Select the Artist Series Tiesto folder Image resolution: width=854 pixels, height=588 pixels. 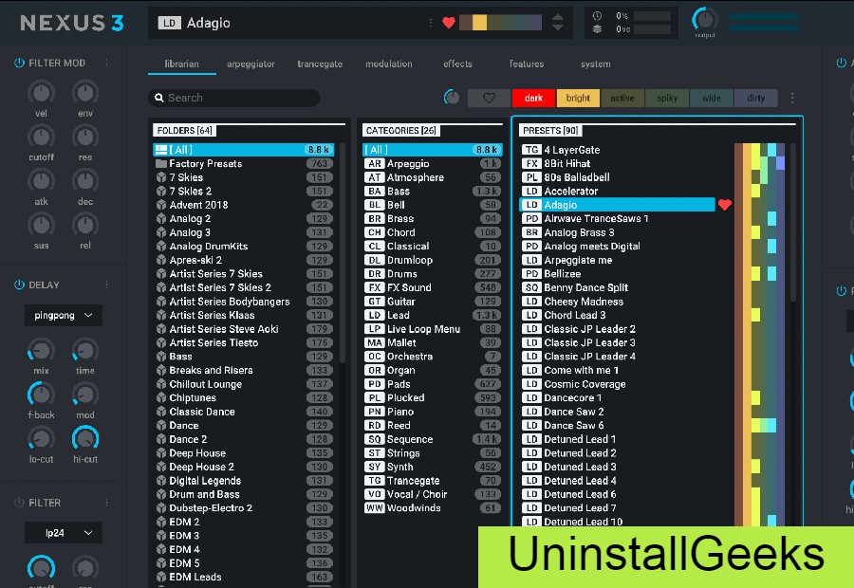pyautogui.click(x=244, y=343)
